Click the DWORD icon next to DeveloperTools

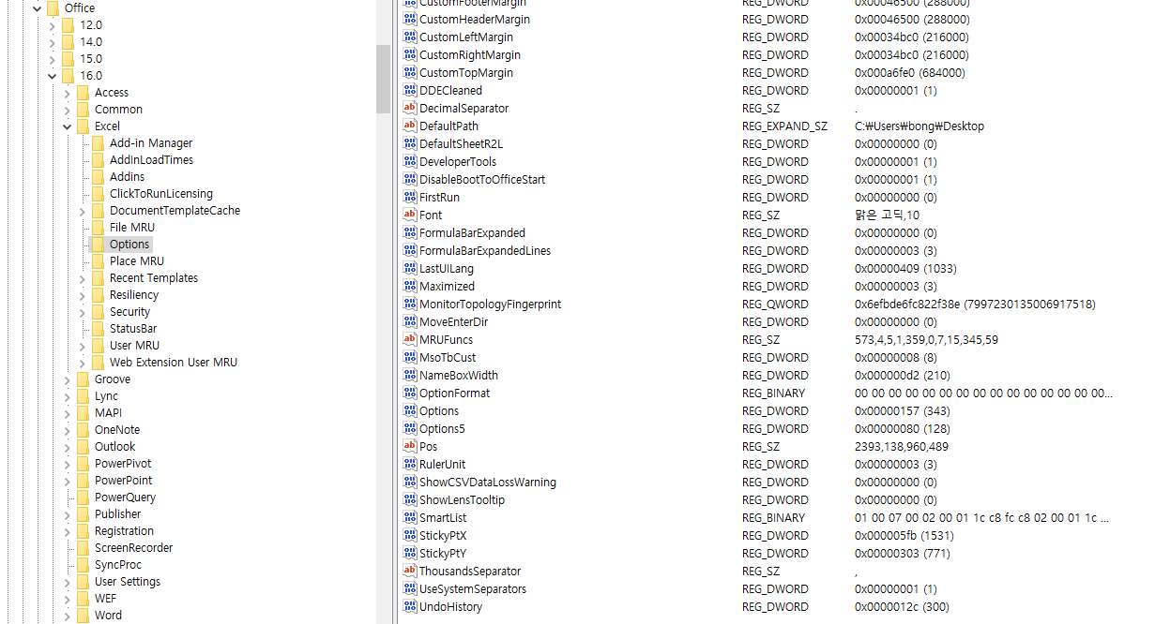point(409,162)
